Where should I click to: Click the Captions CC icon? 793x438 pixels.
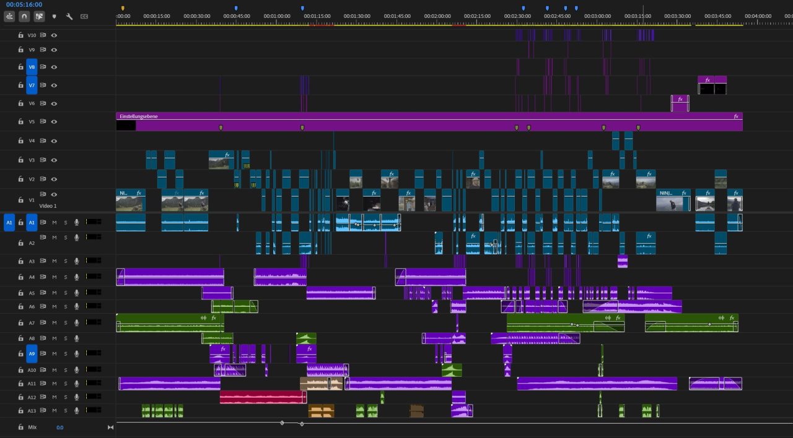[84, 17]
